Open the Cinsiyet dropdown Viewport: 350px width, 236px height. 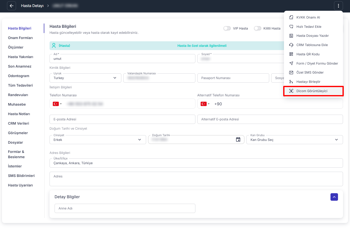click(98, 140)
